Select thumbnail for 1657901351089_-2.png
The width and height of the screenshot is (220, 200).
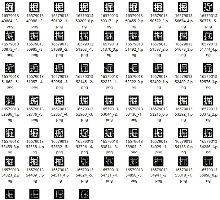pos(59,36)
